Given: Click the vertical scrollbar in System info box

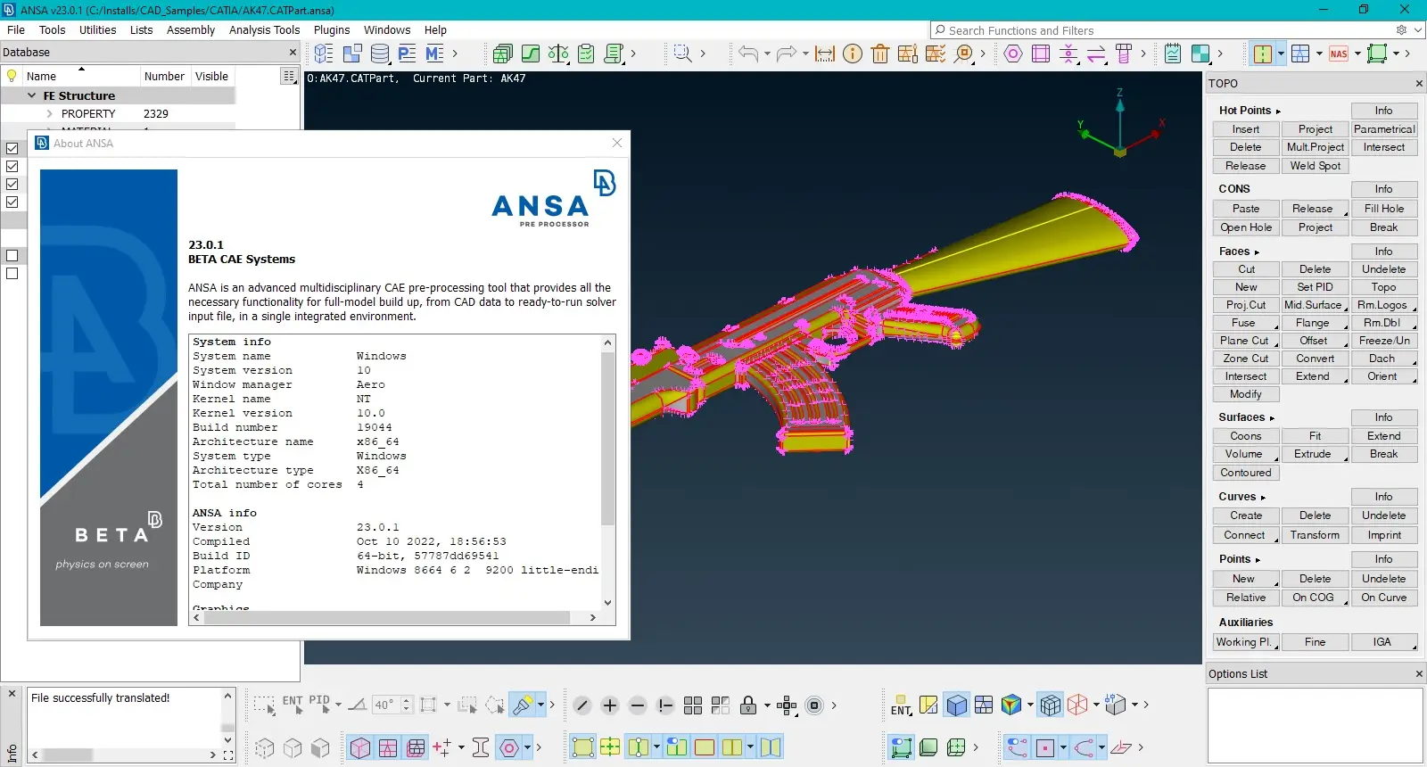Looking at the screenshot, I should [608, 437].
